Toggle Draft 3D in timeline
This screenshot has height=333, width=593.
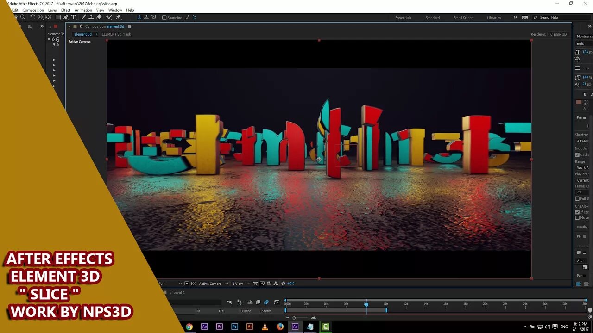click(240, 302)
